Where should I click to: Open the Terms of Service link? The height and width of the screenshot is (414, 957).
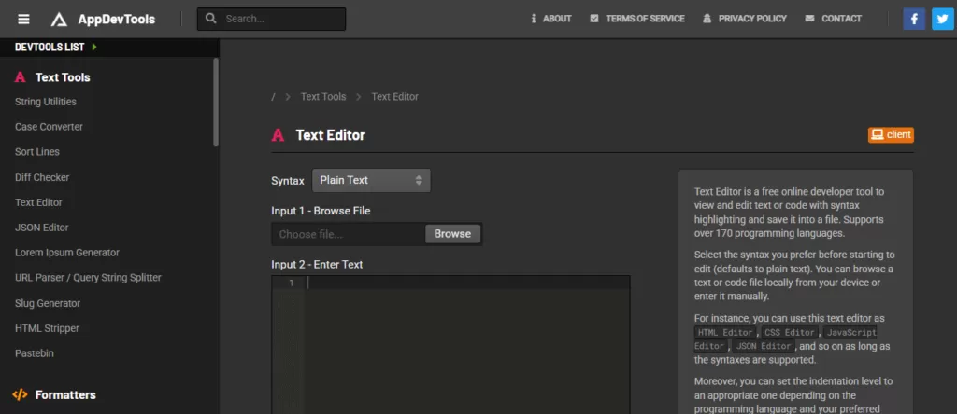coord(645,19)
